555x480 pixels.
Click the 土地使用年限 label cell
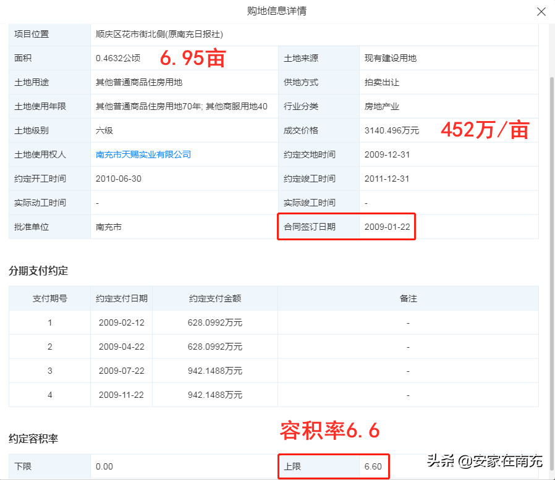[x=49, y=106]
